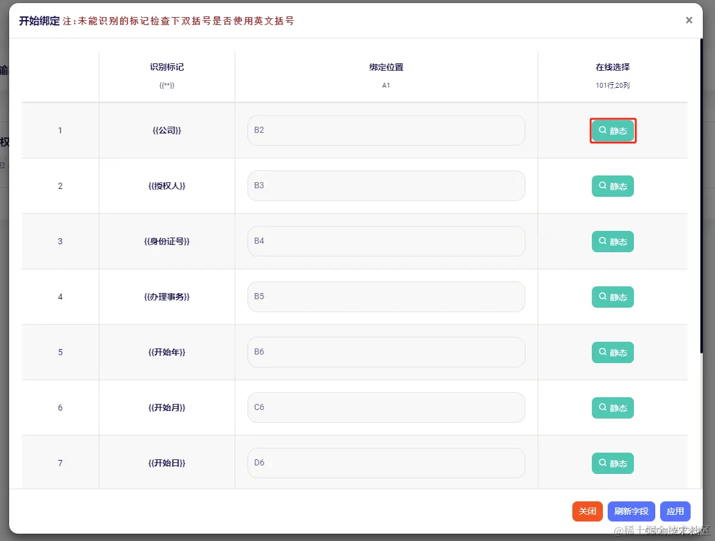Click the 绑定位置 column header
The image size is (715, 541).
coord(386,67)
